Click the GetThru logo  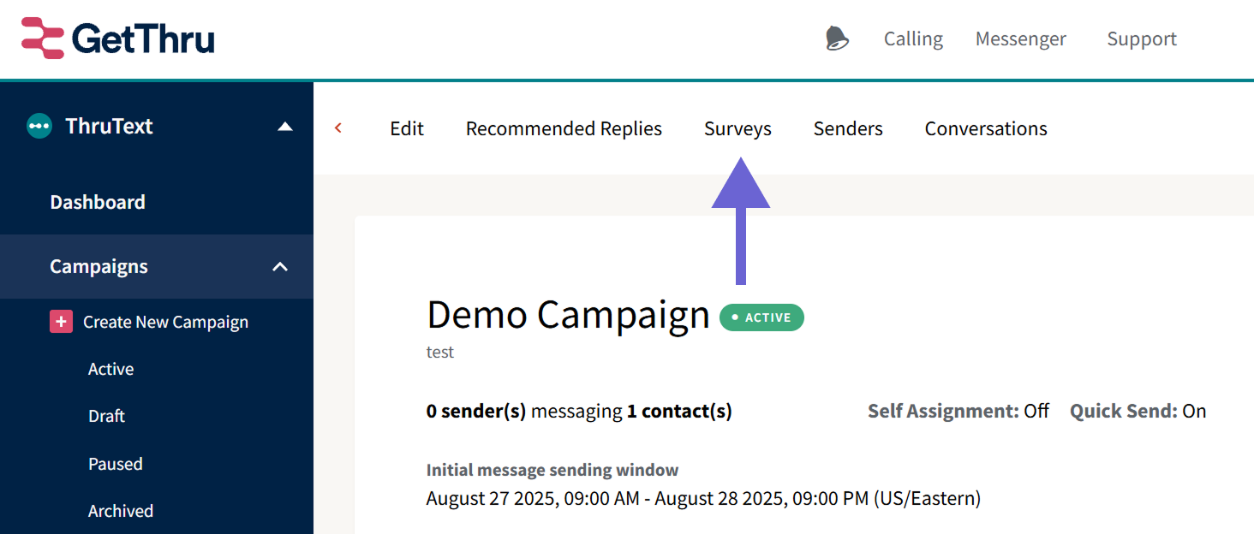[118, 39]
